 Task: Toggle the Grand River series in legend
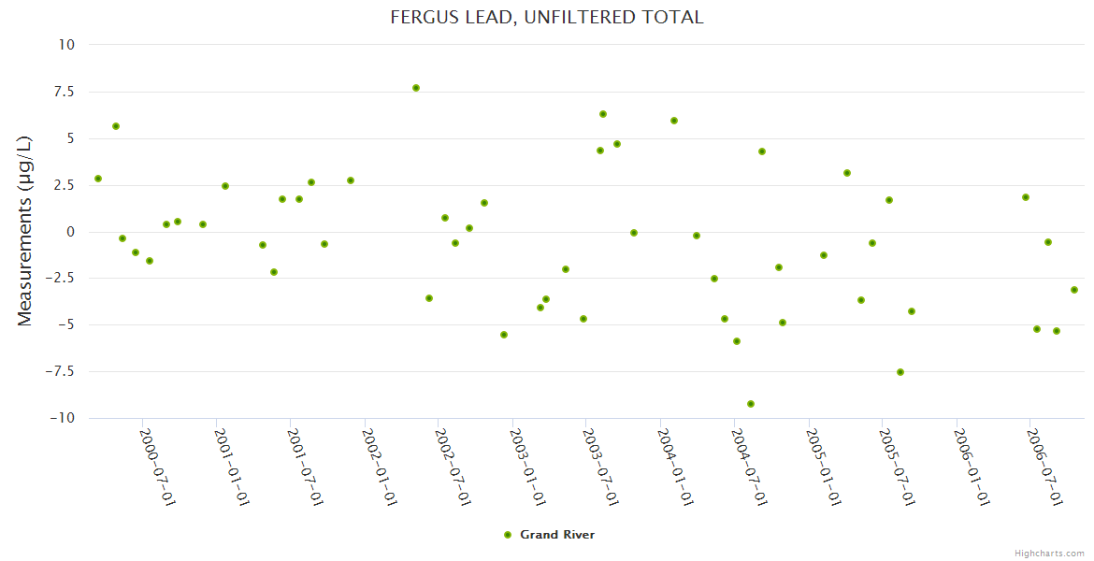coord(557,535)
